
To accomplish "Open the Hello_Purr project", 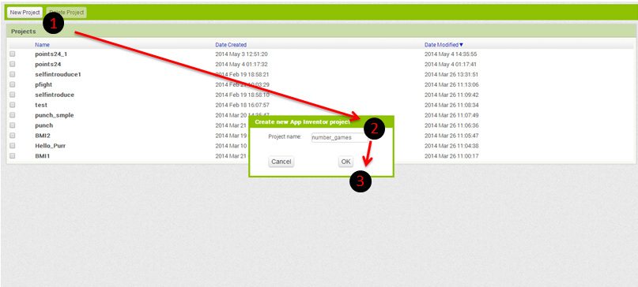I will pyautogui.click(x=50, y=145).
